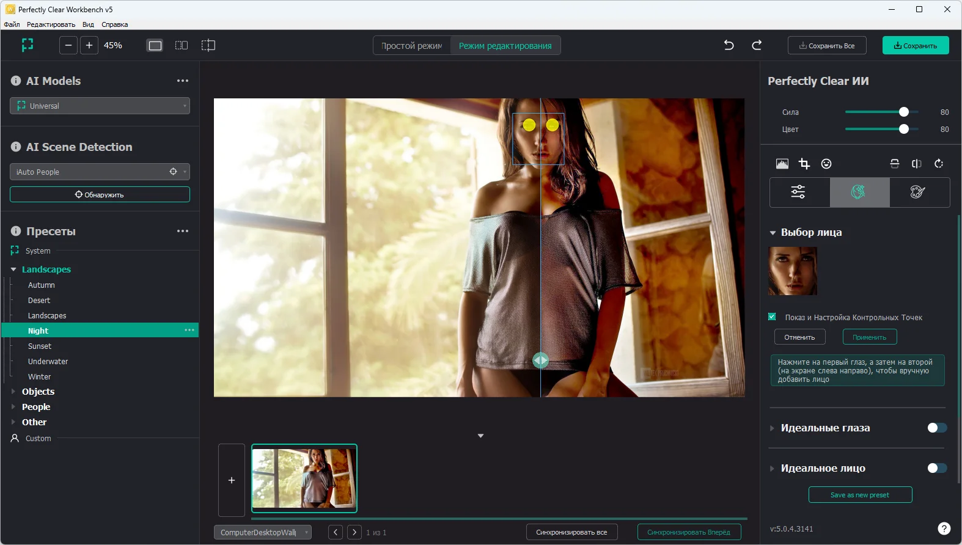Click the undo arrow icon
The image size is (962, 545).
729,45
